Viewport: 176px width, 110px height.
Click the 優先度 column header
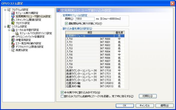[x=119, y=33]
